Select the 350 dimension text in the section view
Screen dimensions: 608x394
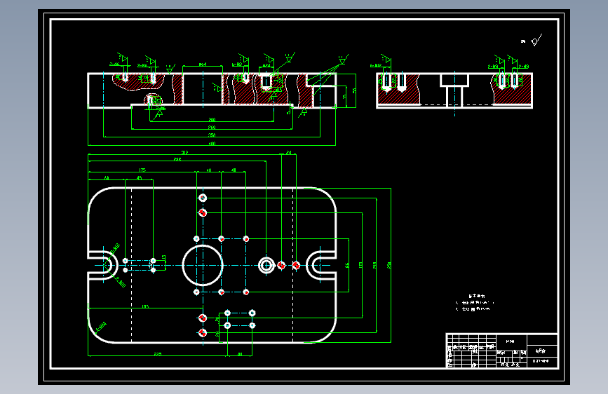point(212,135)
